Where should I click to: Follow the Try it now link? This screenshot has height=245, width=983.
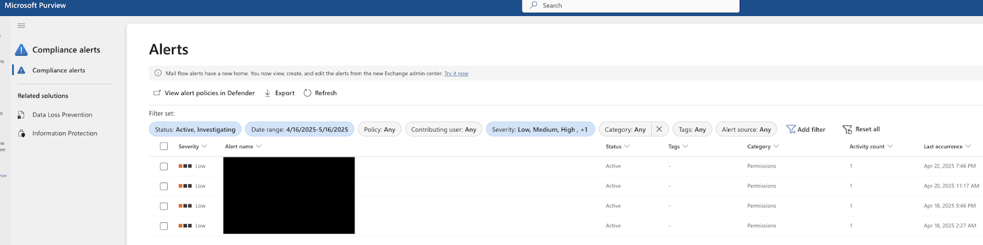[456, 73]
